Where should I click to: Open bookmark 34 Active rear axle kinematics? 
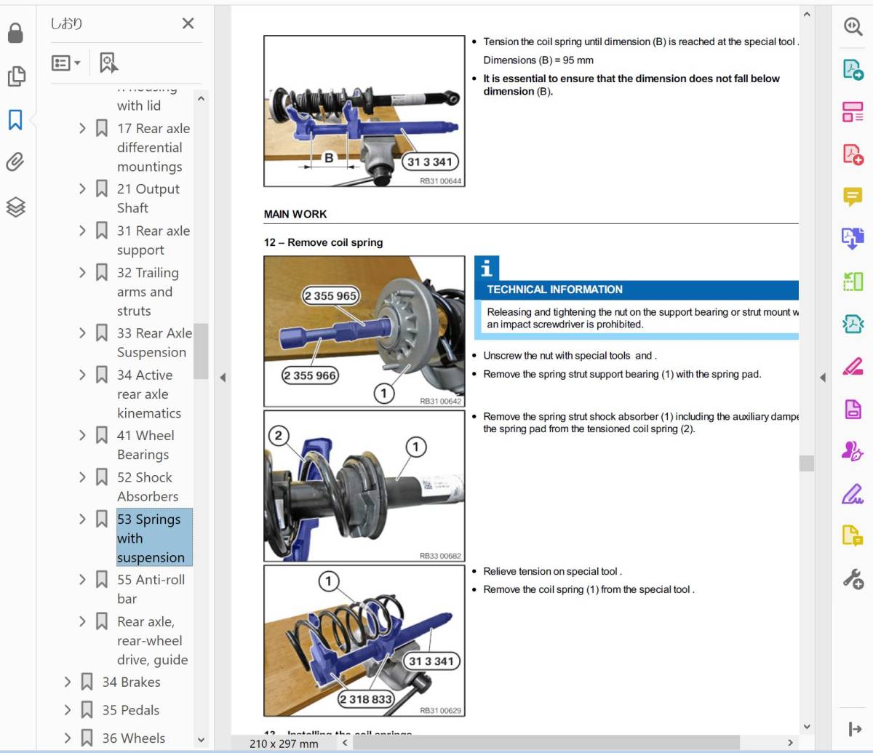pos(149,394)
